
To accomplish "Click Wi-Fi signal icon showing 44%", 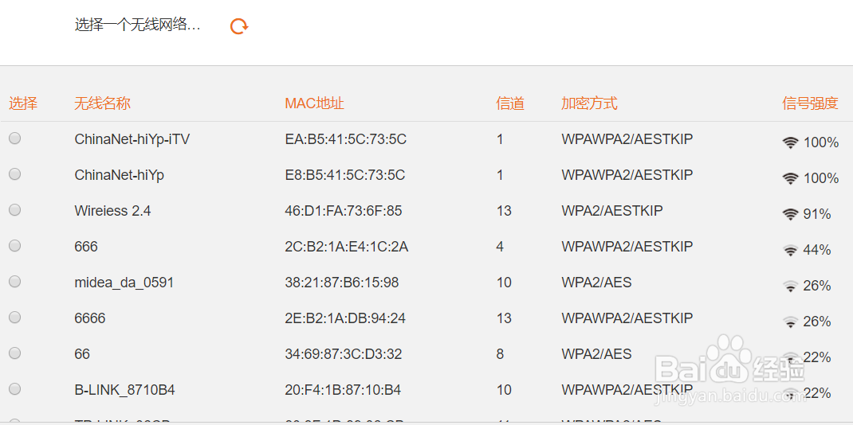I will coord(790,250).
